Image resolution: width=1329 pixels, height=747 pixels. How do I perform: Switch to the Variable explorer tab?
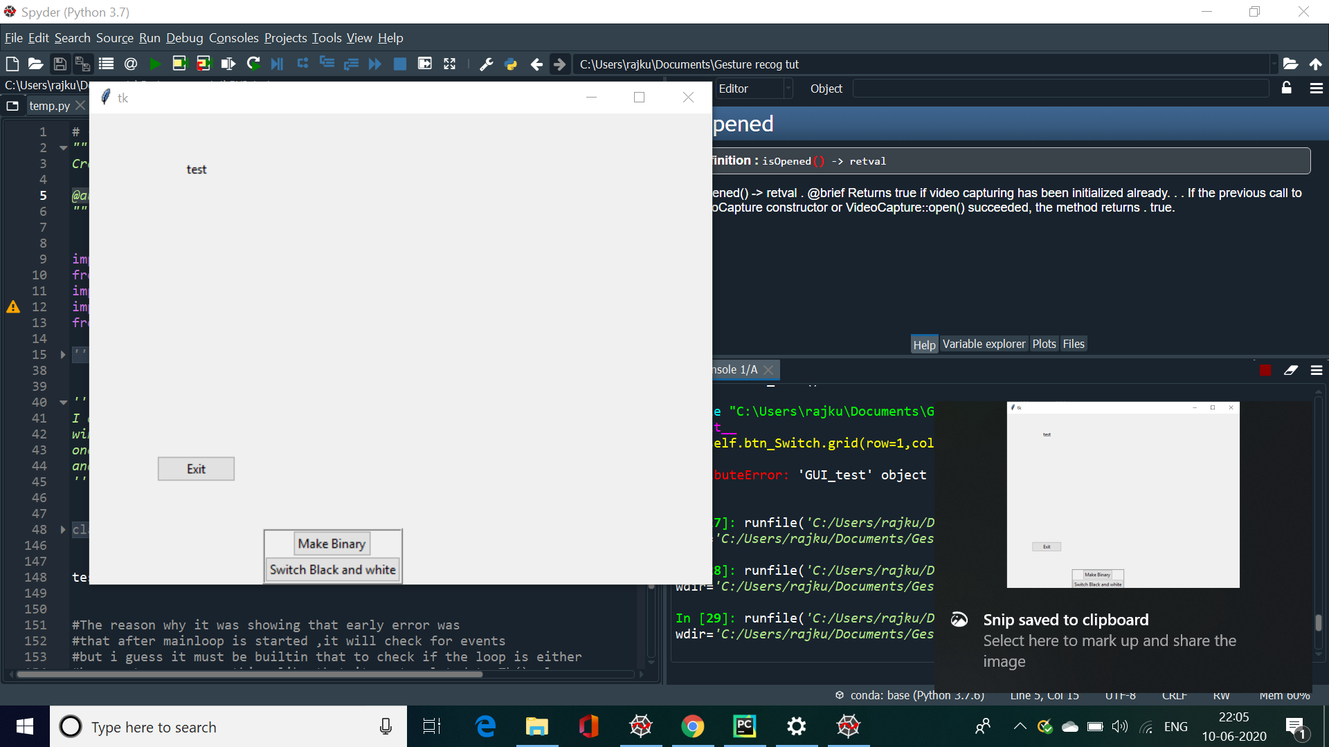(x=983, y=344)
